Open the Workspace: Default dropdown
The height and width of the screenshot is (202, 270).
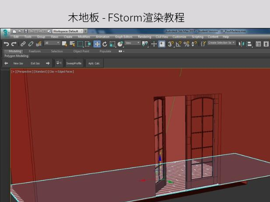coord(67,31)
